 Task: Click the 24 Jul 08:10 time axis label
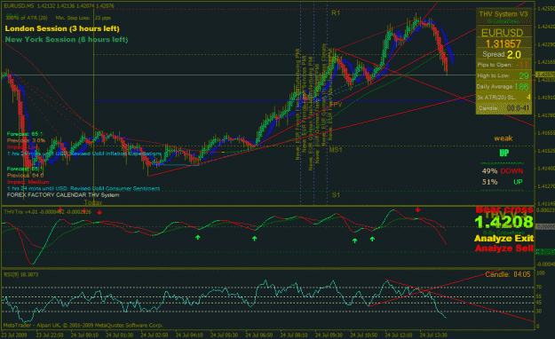(x=294, y=335)
